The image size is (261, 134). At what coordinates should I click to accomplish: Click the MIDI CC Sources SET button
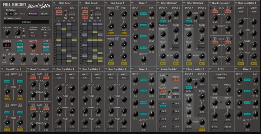pos(46,36)
